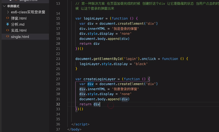
Task: Click line number 23 in the gutter
Action: [x=58, y=59]
